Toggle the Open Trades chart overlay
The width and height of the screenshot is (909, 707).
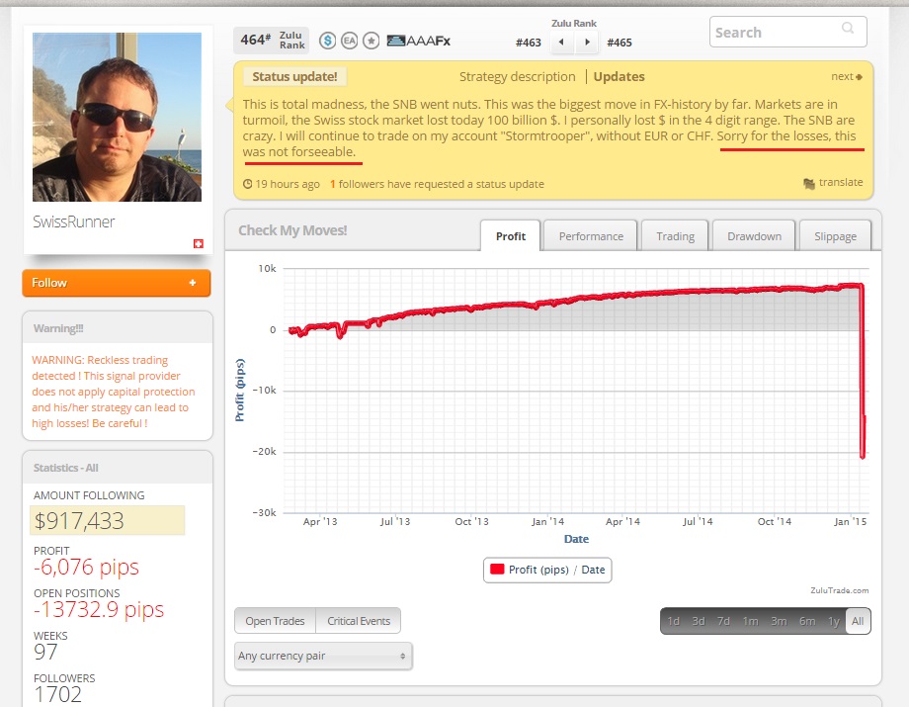275,621
